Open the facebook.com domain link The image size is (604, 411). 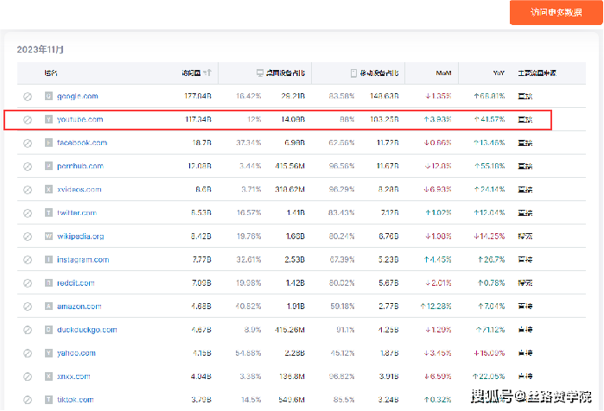click(x=82, y=142)
